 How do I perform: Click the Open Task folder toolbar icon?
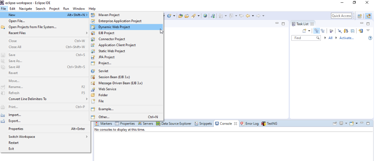coord(187,16)
